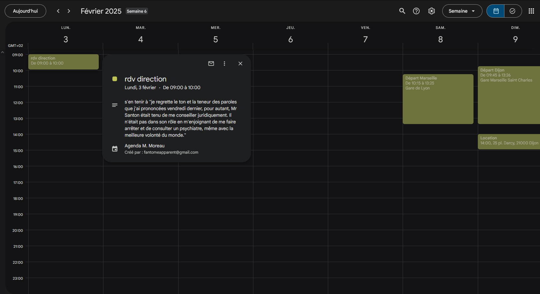Click the Lundi, 3 février date text
The image size is (540, 294).
[x=140, y=87]
